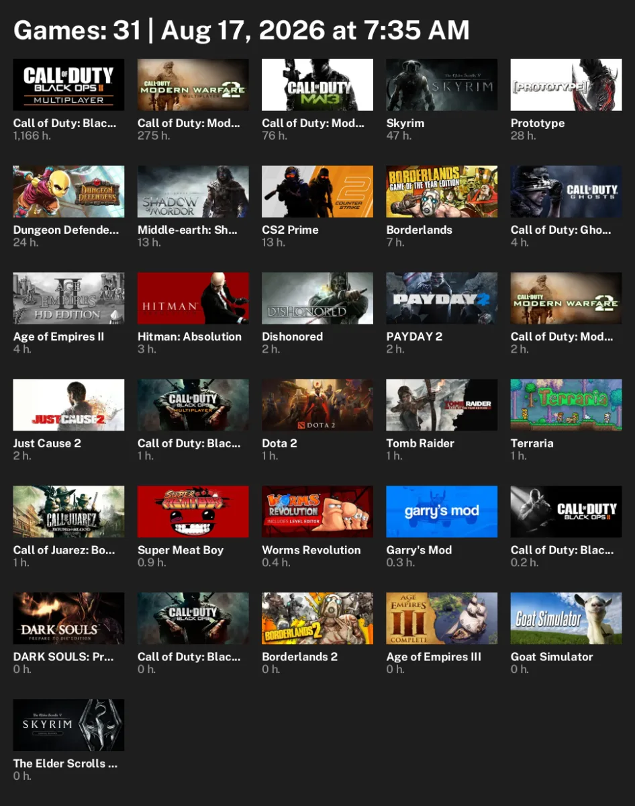This screenshot has width=635, height=806.
Task: Select the Just Cause 2 thumbnail
Action: tap(68, 405)
